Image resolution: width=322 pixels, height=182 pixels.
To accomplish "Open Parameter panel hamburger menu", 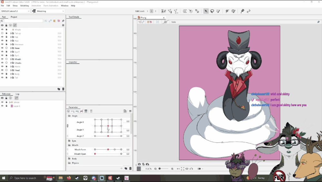I will (130, 111).
